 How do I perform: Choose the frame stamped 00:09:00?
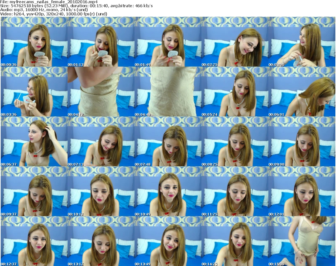pyautogui.click(x=302, y=142)
